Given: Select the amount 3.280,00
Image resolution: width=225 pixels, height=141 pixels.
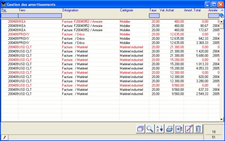Looking at the screenshot, I should point(202,81).
